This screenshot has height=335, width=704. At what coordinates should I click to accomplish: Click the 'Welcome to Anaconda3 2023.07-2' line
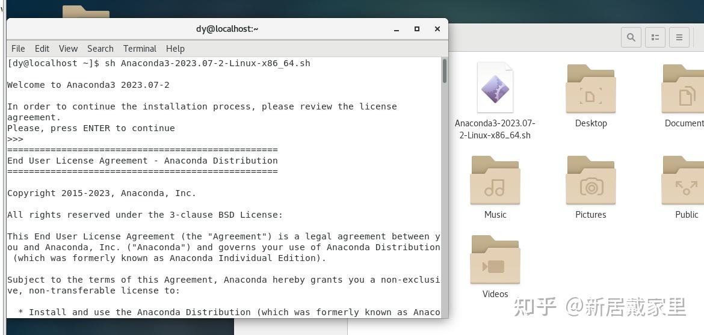(x=88, y=85)
